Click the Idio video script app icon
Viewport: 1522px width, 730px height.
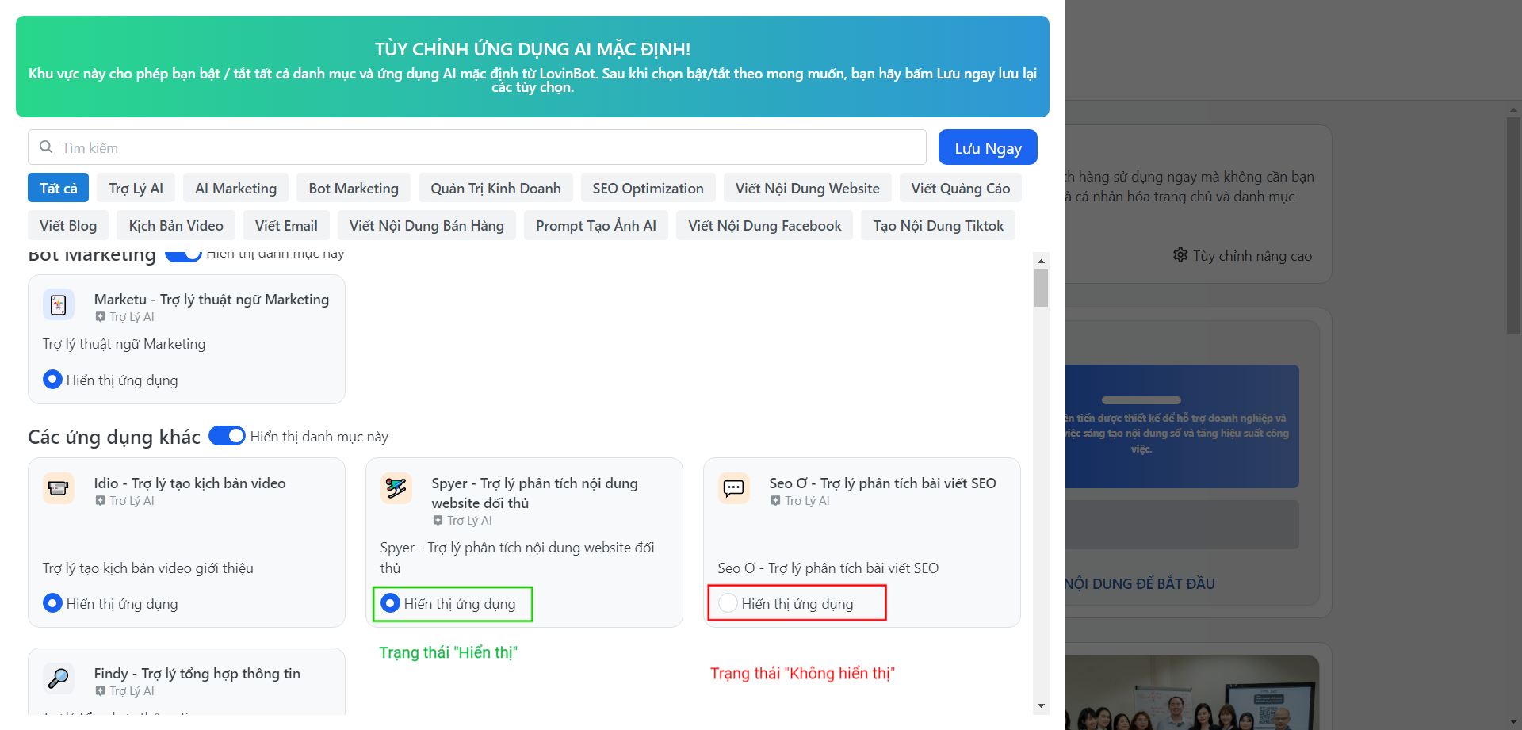pyautogui.click(x=59, y=488)
